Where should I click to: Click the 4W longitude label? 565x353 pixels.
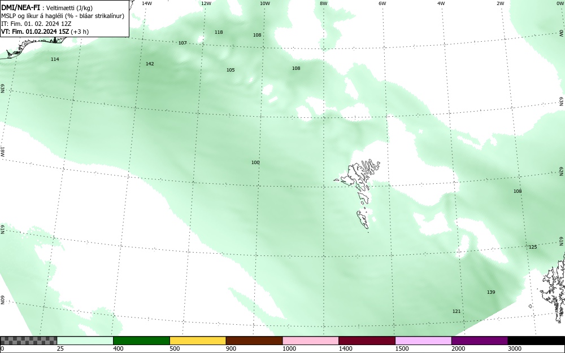tap(441, 3)
